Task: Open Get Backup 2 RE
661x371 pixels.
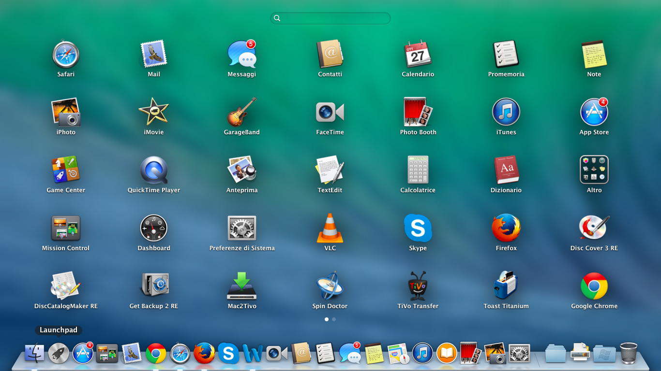Action: (x=154, y=286)
